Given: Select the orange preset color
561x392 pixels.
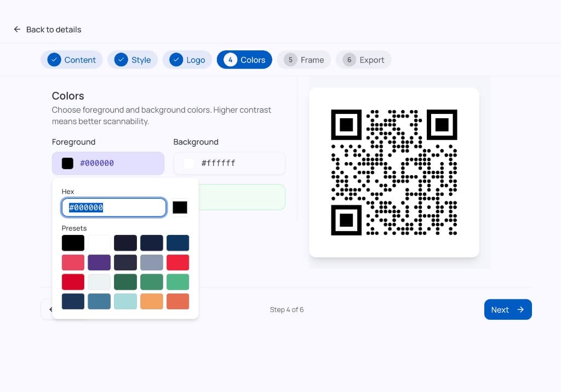Looking at the screenshot, I should 152,301.
